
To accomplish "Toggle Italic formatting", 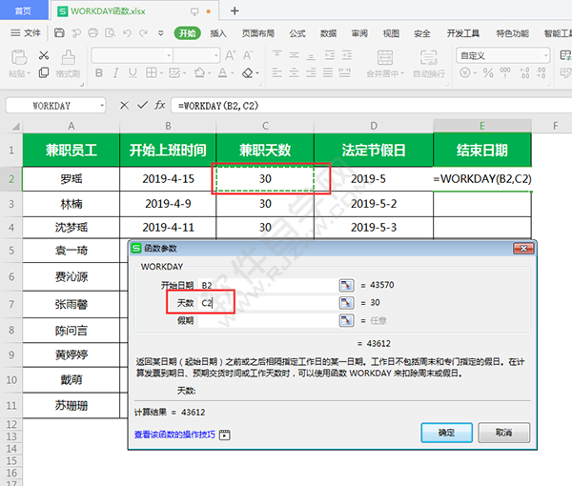I will click(x=115, y=73).
